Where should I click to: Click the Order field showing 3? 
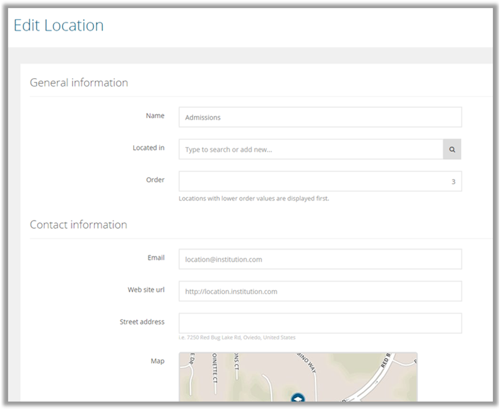[x=320, y=181]
